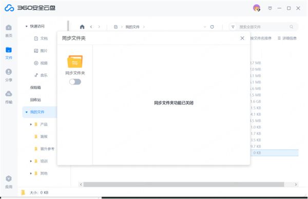Open 首页 home in left sidebar
The image size is (308, 199).
pos(9,31)
